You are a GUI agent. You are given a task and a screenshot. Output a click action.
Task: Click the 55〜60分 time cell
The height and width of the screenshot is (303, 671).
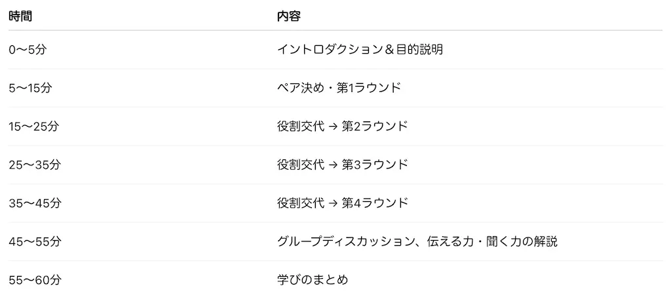35,280
